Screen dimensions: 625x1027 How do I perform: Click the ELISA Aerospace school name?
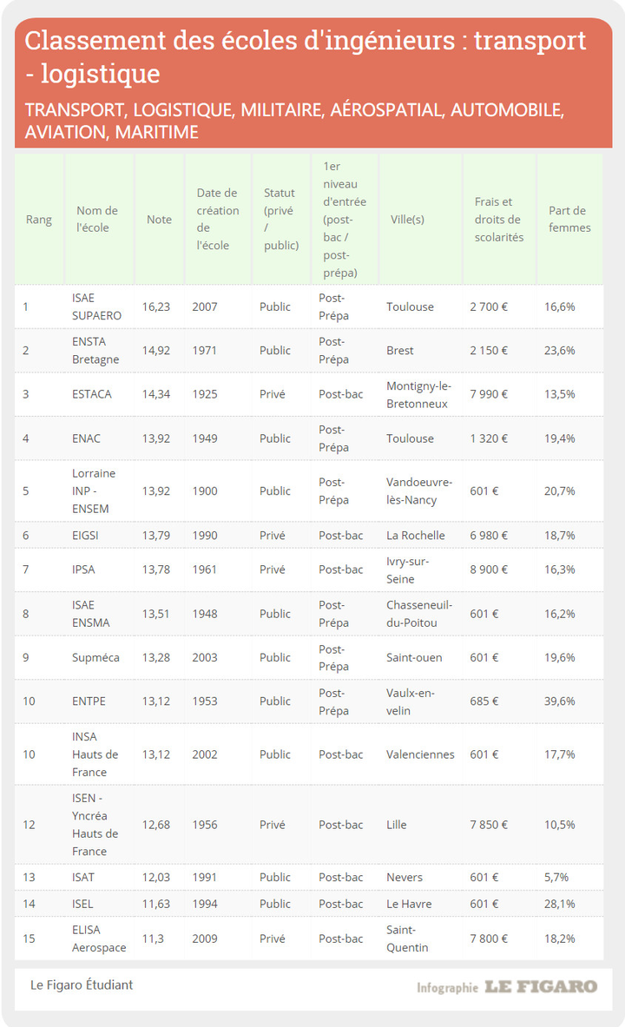click(x=99, y=938)
